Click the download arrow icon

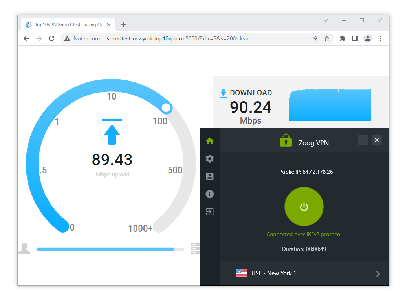[x=223, y=93]
